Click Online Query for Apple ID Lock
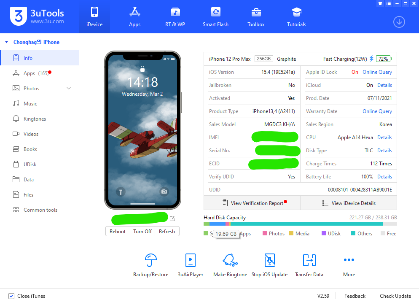 (377, 72)
